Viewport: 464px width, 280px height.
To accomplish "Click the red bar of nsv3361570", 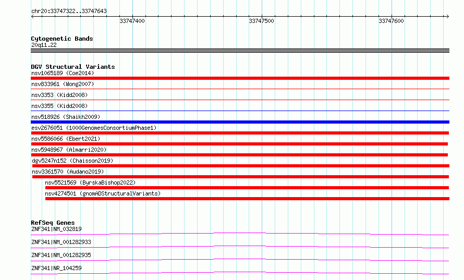I will point(240,177).
